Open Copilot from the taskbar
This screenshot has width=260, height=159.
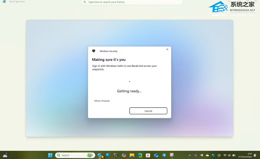124,155
